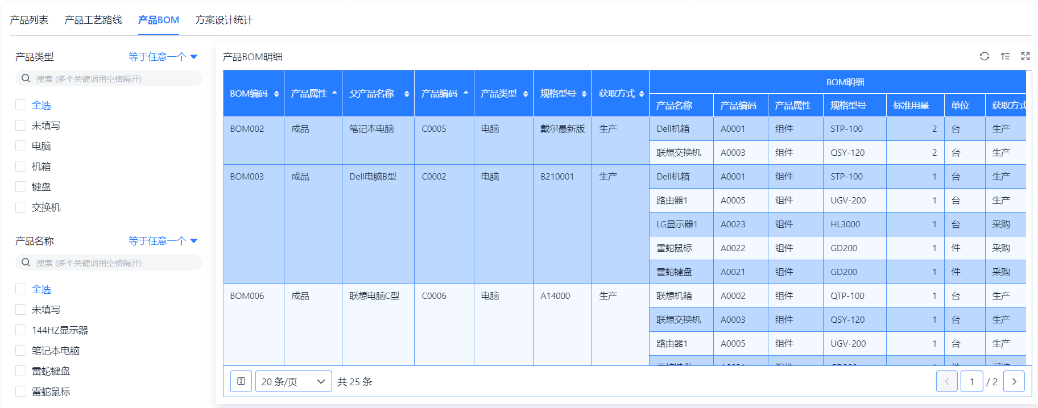Check the 笔记本电脑 product name filter
This screenshot has width=1038, height=408.
(x=21, y=351)
